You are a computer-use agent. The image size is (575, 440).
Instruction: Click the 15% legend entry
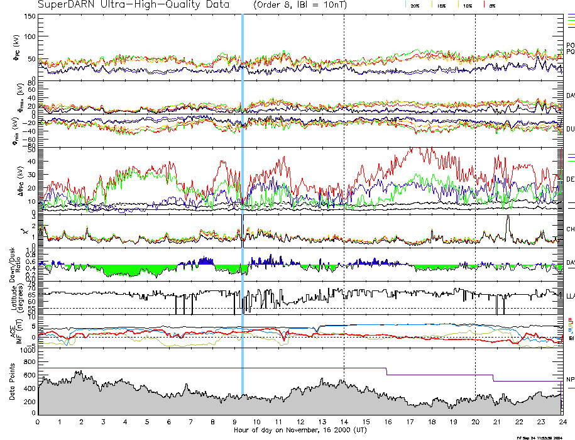(x=441, y=5)
